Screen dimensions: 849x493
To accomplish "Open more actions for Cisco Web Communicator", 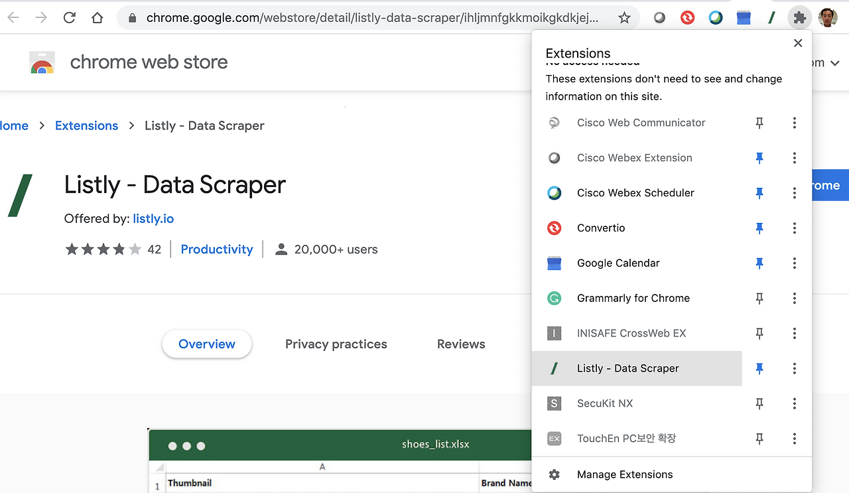I will [x=794, y=123].
